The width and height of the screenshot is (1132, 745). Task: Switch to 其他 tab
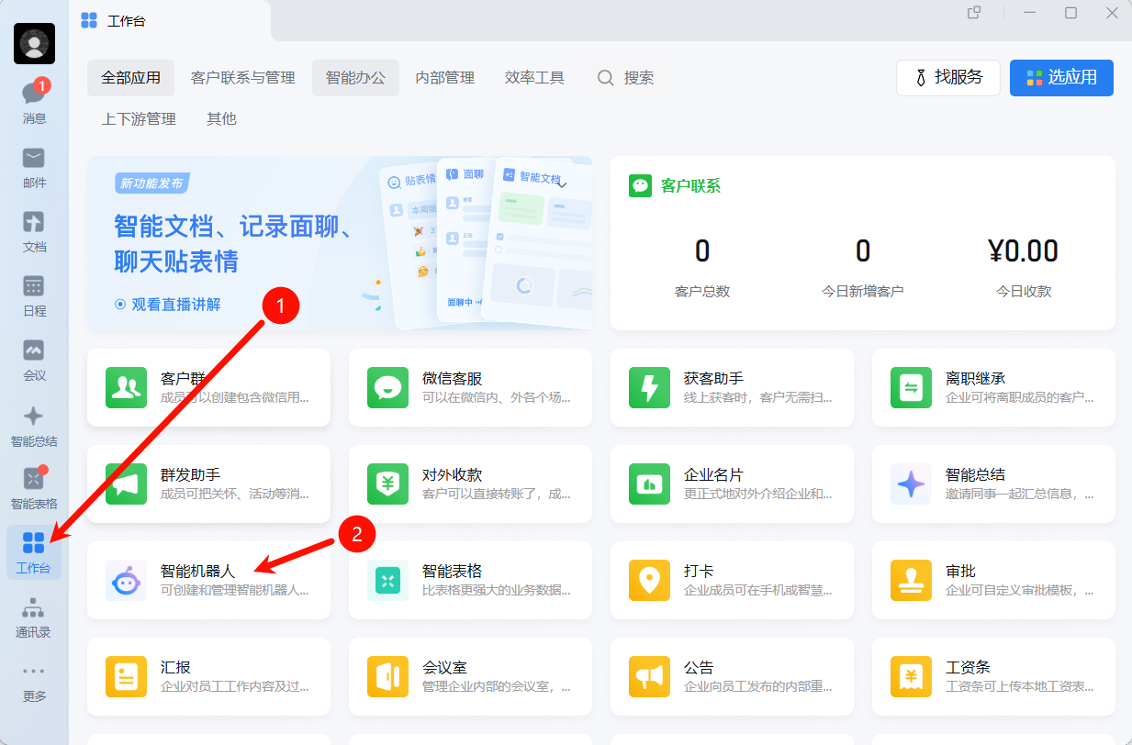(221, 119)
